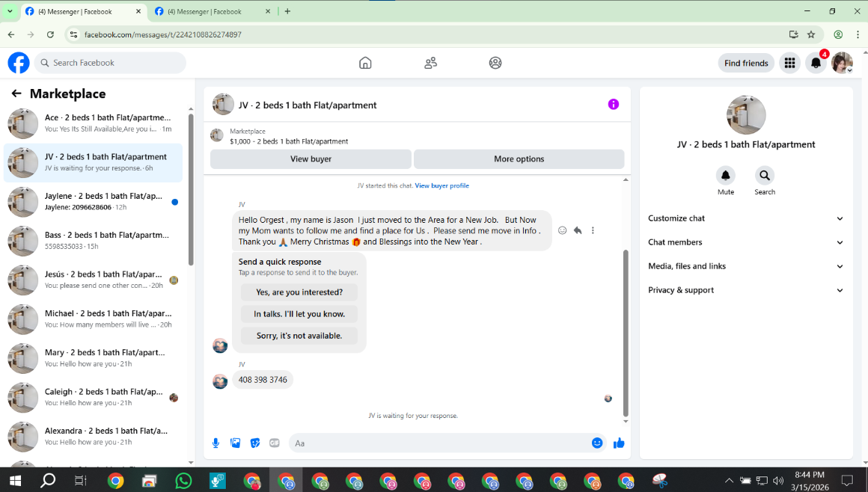
Task: Open the Windows notification center icon
Action: tap(847, 480)
